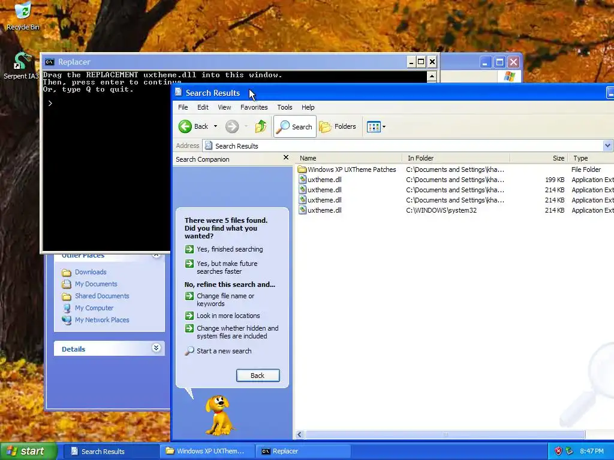The height and width of the screenshot is (460, 614).
Task: Select the Serpent IA3 desktop shortcut
Action: tap(22, 65)
